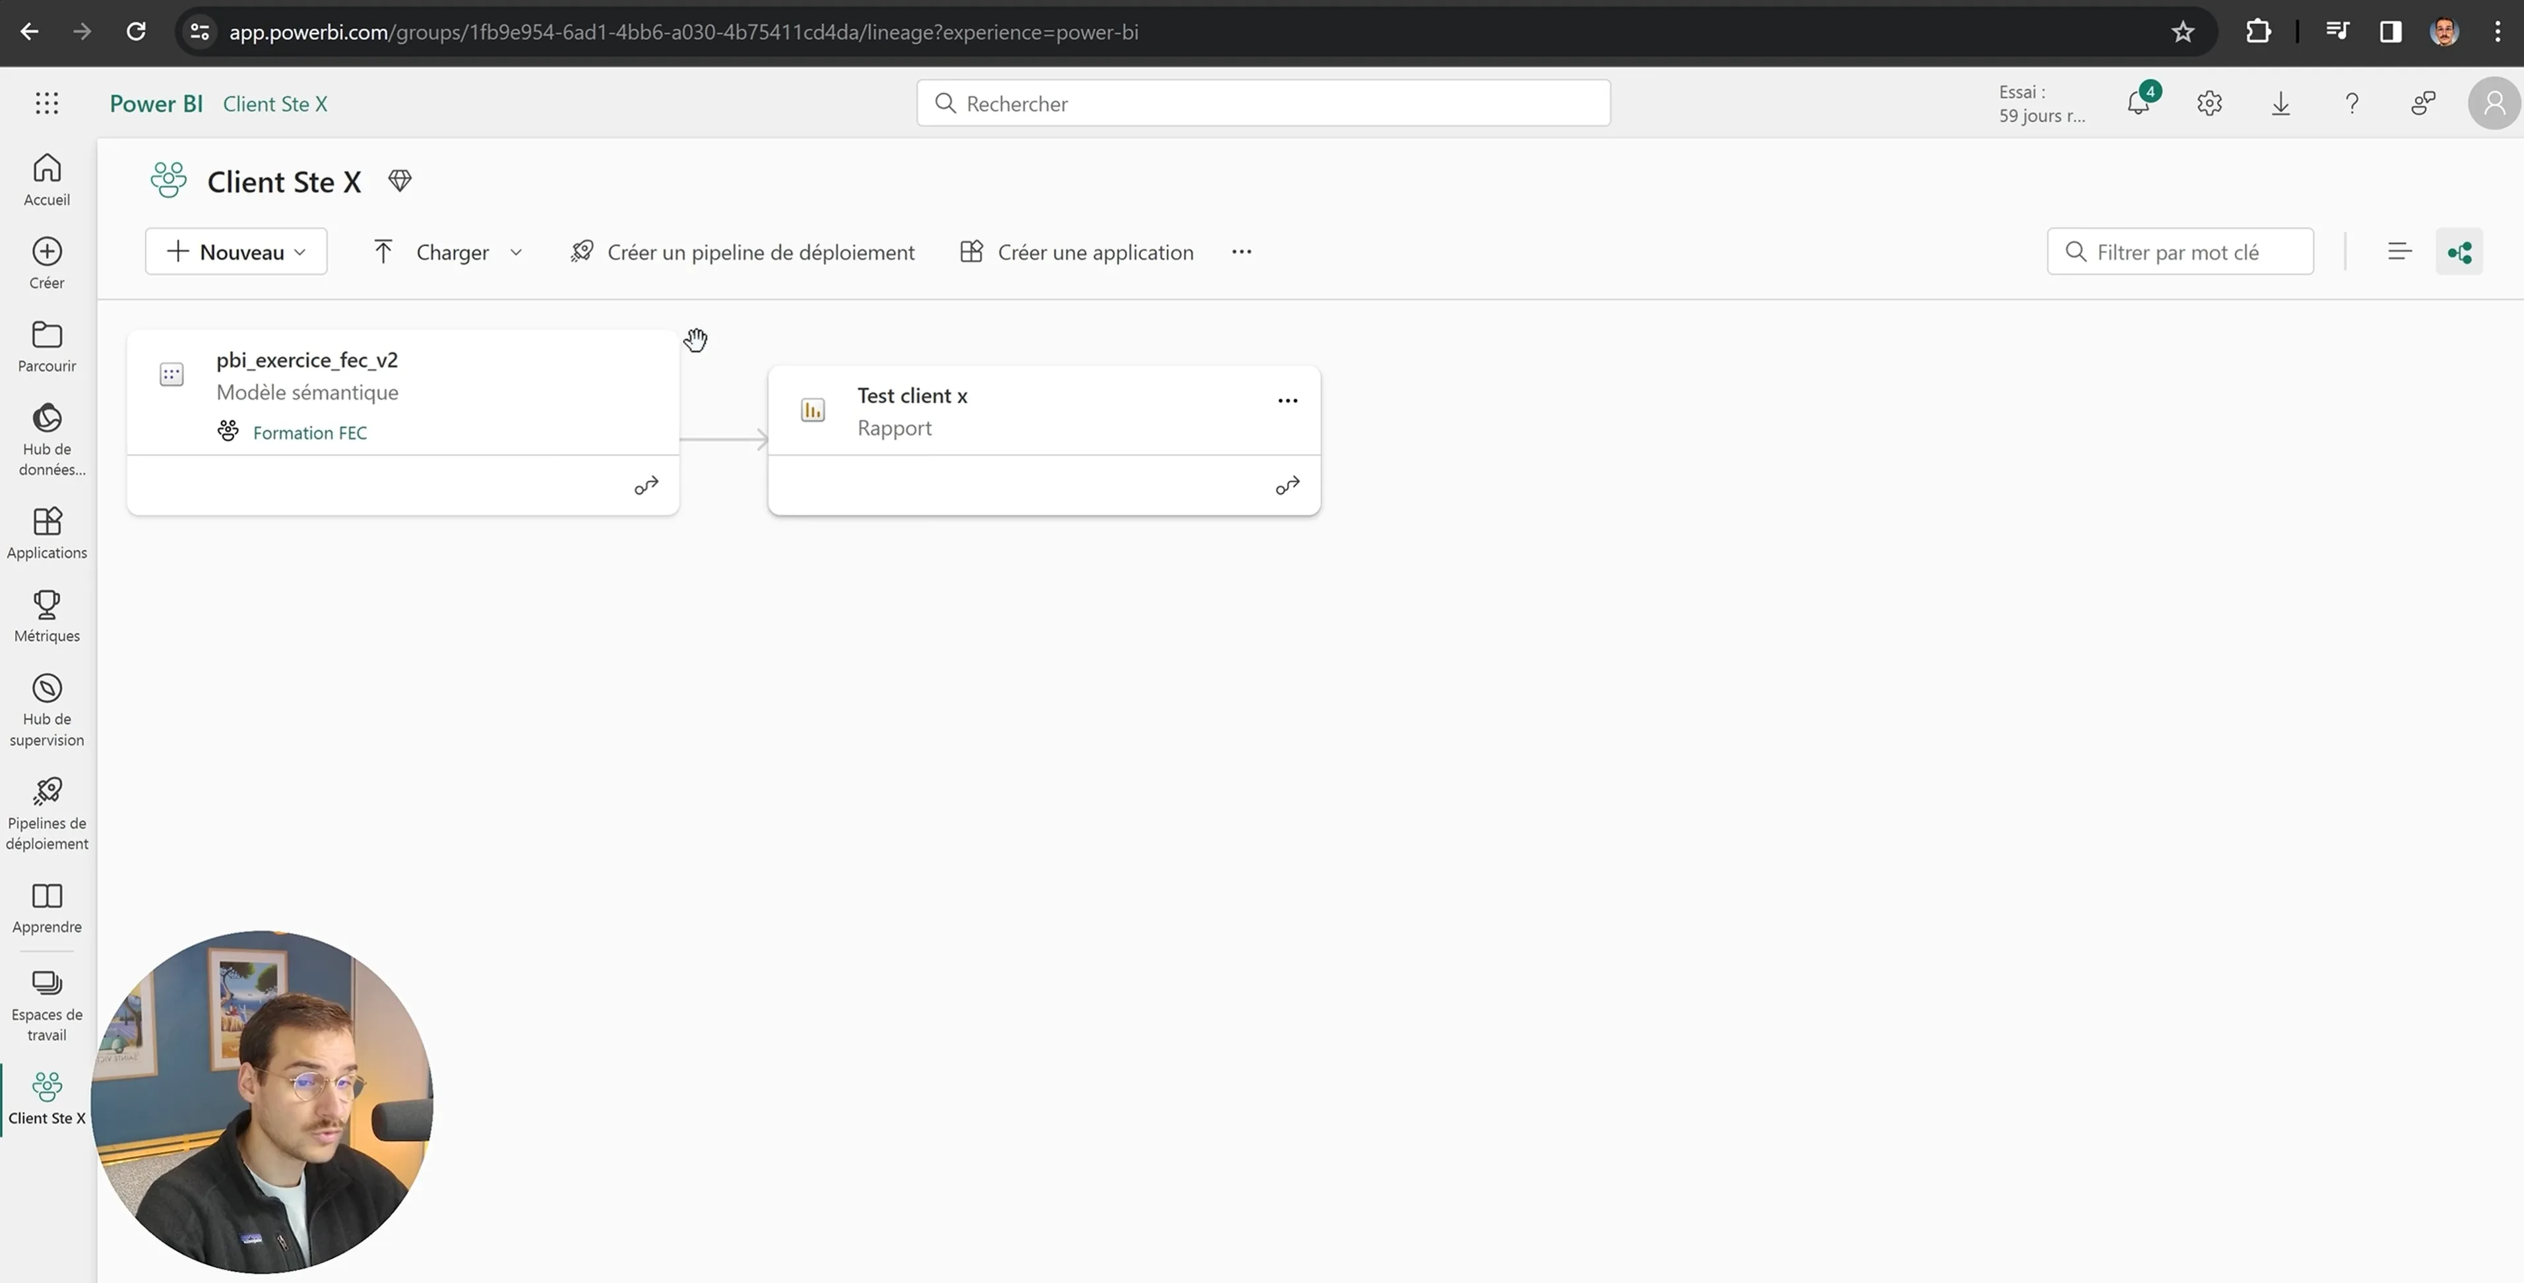Viewport: 2524px width, 1283px height.
Task: Go to Accueil in the left sidebar
Action: point(46,179)
